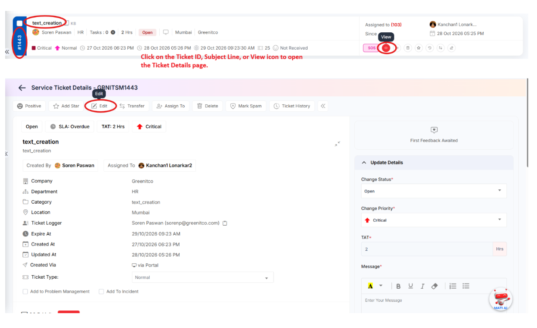Click the pencil edit icon in ticket row
The width and height of the screenshot is (537, 328).
tap(451, 48)
